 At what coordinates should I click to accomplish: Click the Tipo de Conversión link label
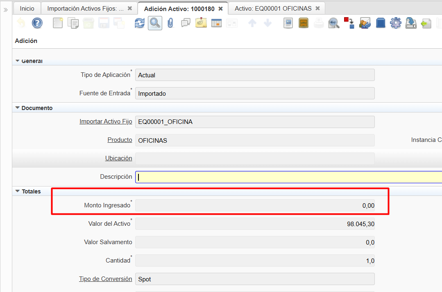(105, 279)
